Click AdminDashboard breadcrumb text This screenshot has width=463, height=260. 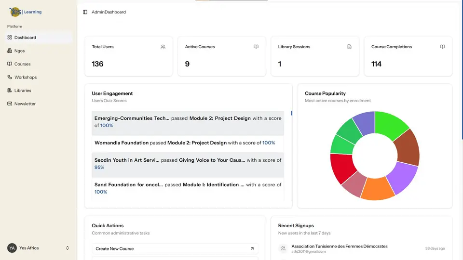(109, 12)
